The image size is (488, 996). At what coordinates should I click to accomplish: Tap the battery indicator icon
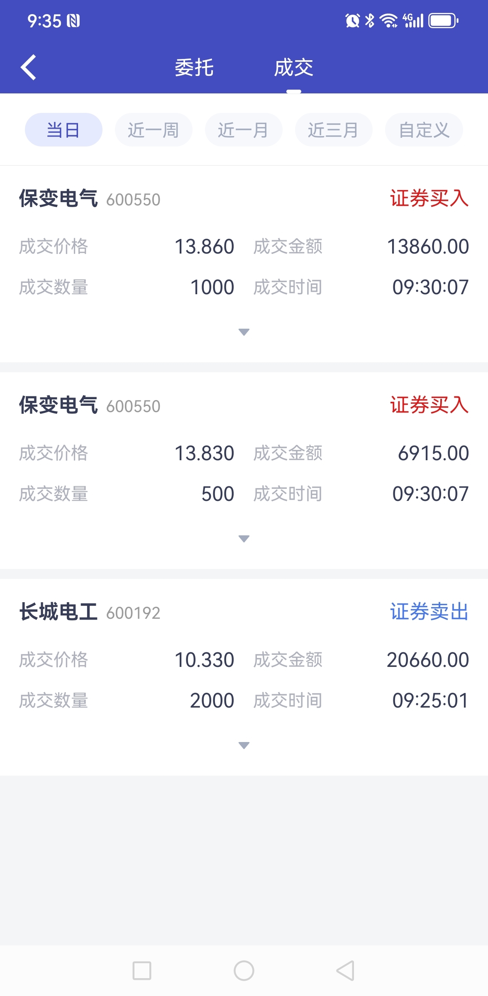443,20
